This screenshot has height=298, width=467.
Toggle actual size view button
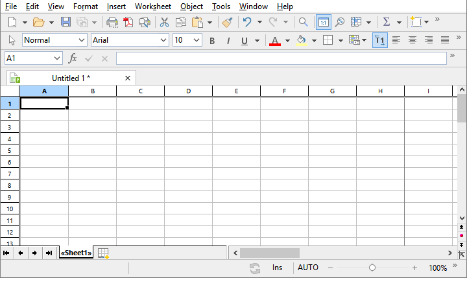tap(323, 22)
